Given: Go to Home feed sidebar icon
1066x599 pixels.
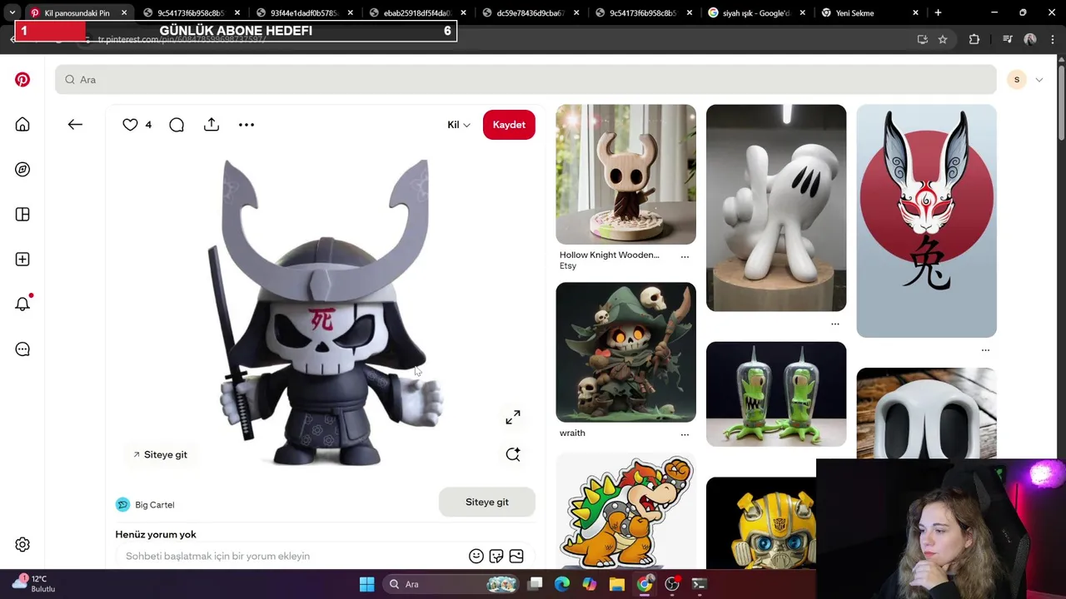Looking at the screenshot, I should pyautogui.click(x=22, y=125).
